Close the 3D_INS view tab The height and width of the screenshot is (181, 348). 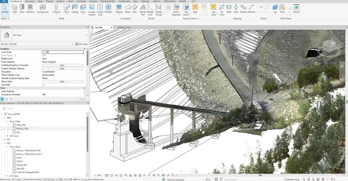(x=111, y=28)
